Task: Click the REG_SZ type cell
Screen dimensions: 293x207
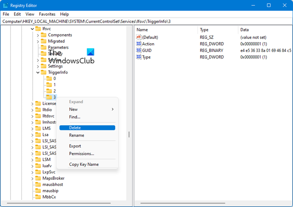Action: [x=206, y=37]
